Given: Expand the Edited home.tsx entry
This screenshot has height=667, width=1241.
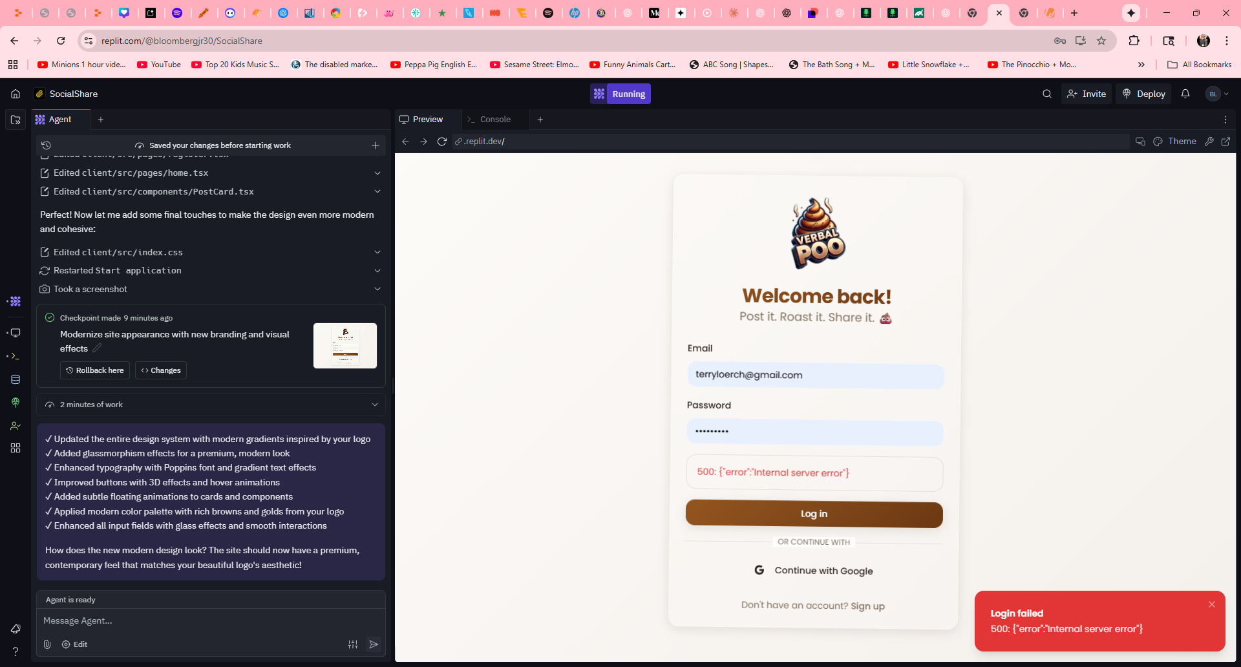Looking at the screenshot, I should [x=377, y=173].
